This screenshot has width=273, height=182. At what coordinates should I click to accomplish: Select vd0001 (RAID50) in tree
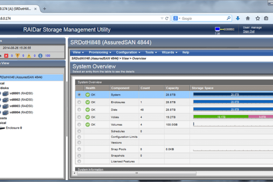click(21, 93)
